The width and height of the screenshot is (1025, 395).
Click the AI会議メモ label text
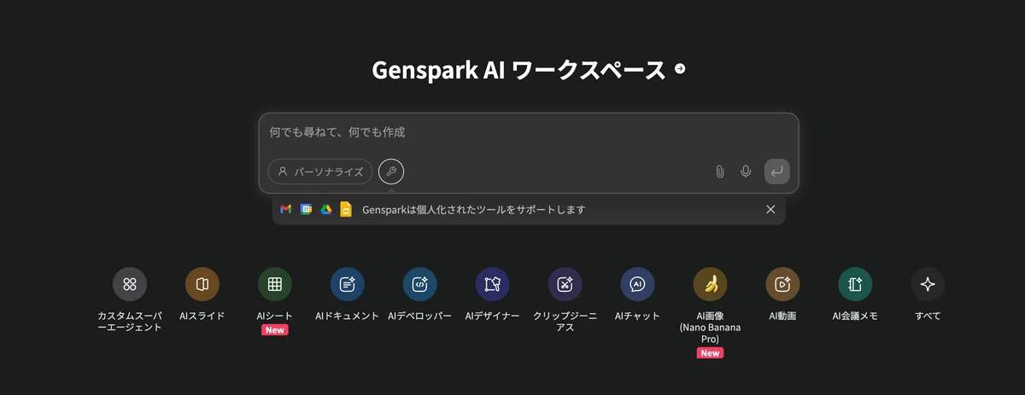coord(855,316)
